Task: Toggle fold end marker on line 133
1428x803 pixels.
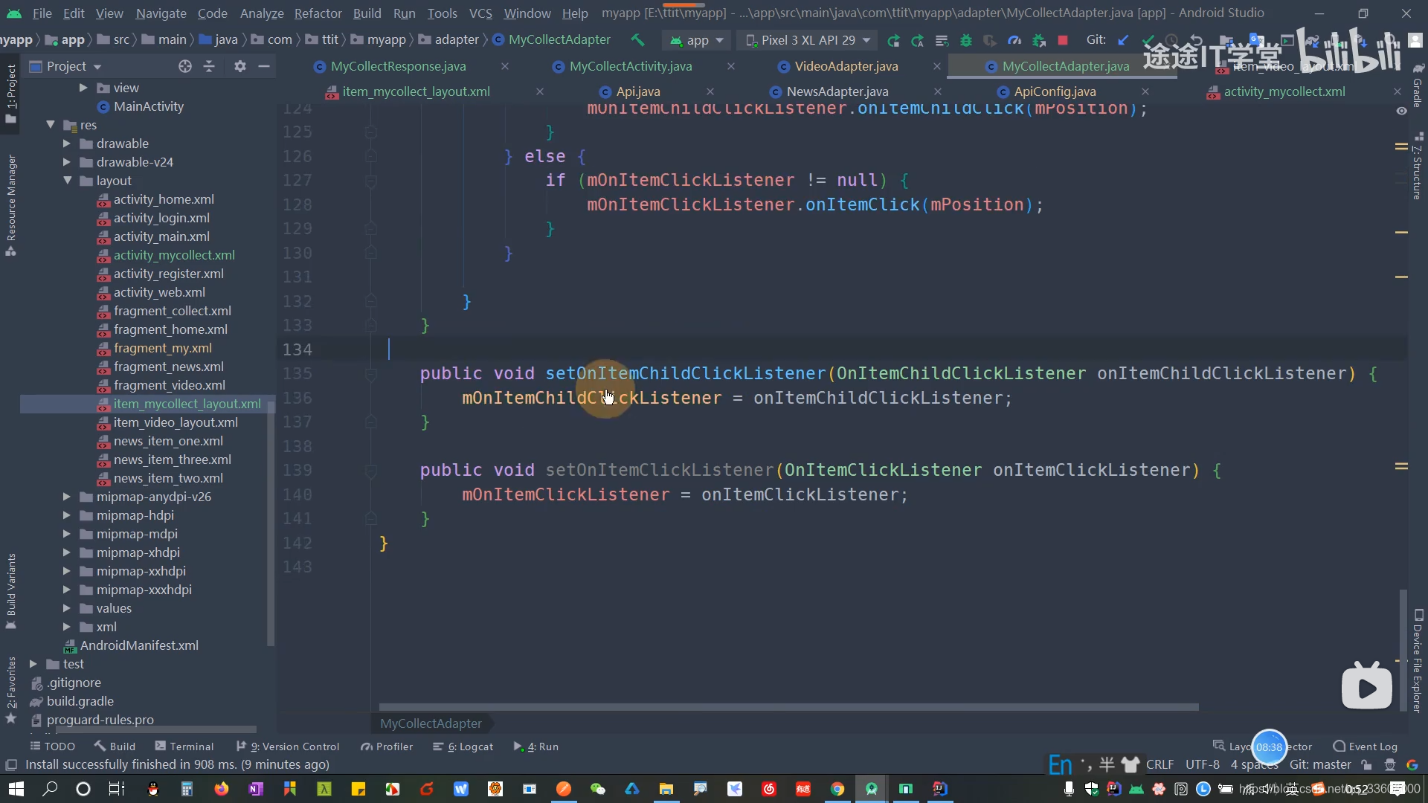Action: click(x=370, y=325)
